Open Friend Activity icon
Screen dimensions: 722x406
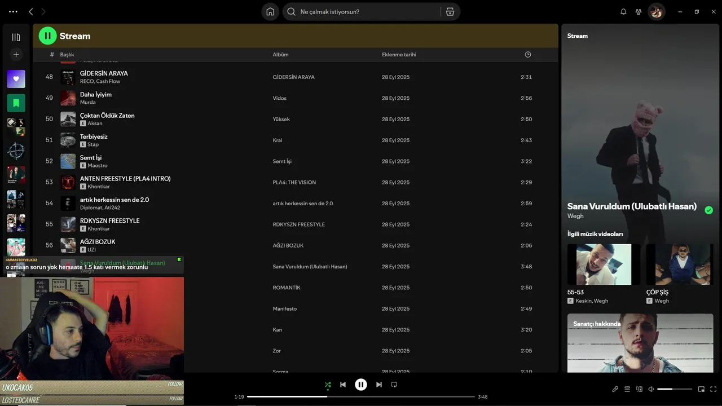pyautogui.click(x=639, y=11)
